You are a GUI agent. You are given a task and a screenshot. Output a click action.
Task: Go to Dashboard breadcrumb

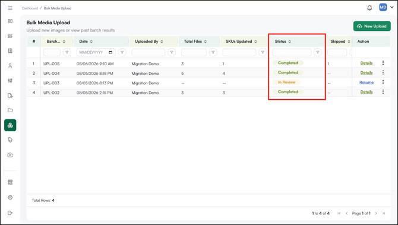point(30,8)
